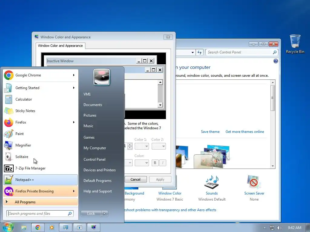Image resolution: width=310 pixels, height=232 pixels.
Task: Open the Aero effects troubleshoot link
Action: [x=170, y=210]
